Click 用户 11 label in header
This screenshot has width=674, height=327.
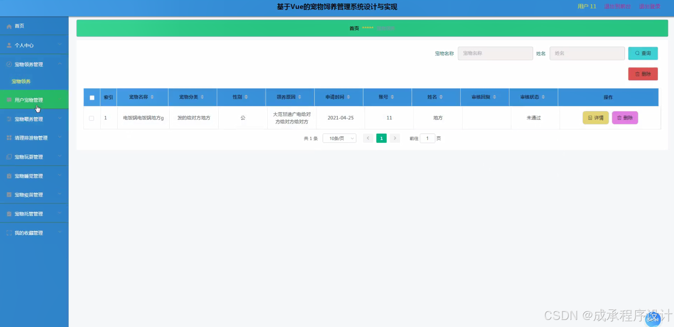coord(587,7)
